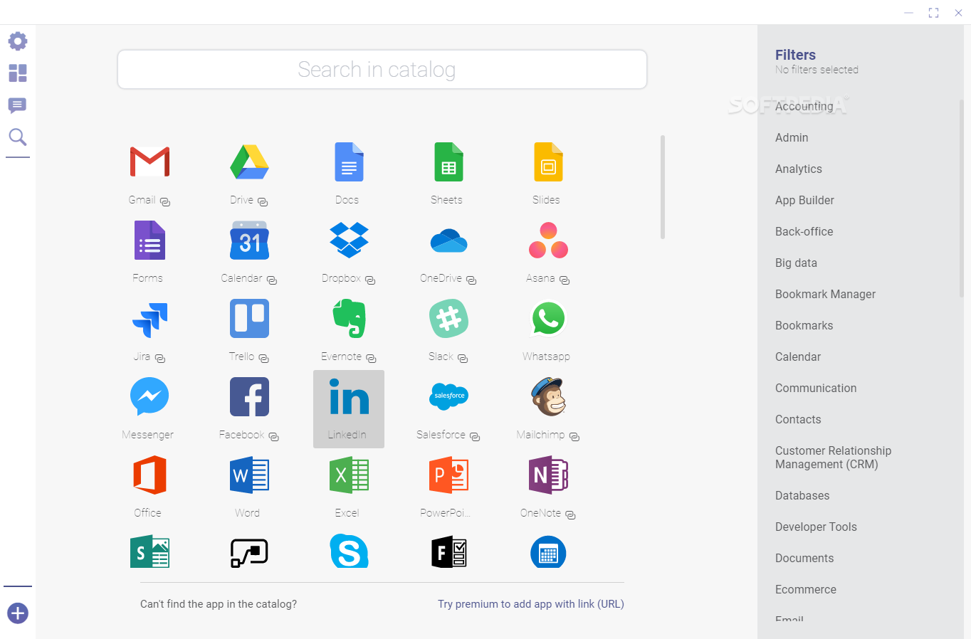
Task: Pick the Jira app icon
Action: (x=149, y=319)
